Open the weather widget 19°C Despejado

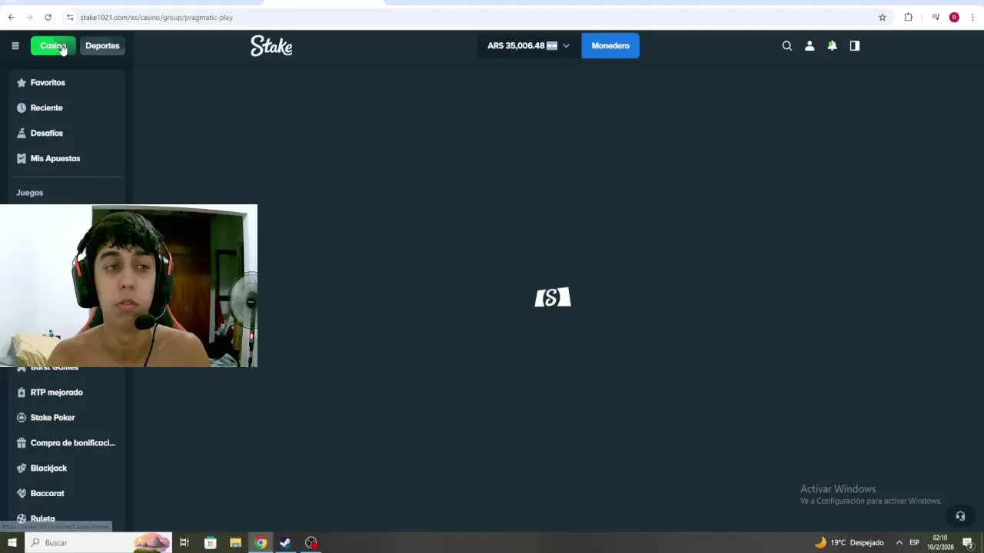coord(849,543)
